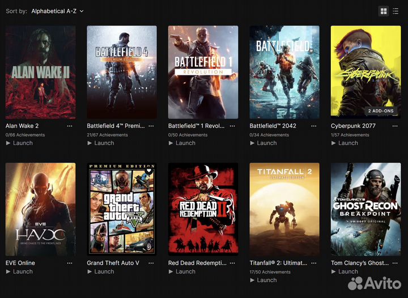Open the three-dot menu for Alan Wake 2
Screen dimensions: 408x298
(x=70, y=126)
